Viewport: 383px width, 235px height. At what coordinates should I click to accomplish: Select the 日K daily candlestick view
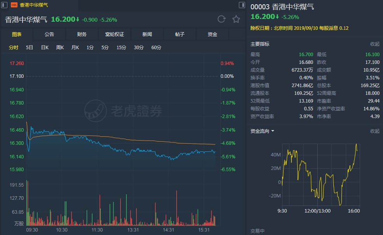pyautogui.click(x=45, y=48)
